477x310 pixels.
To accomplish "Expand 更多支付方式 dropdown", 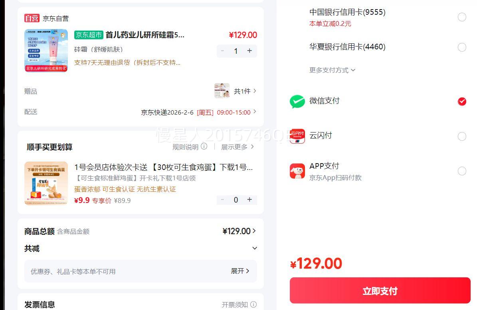I will (x=332, y=70).
